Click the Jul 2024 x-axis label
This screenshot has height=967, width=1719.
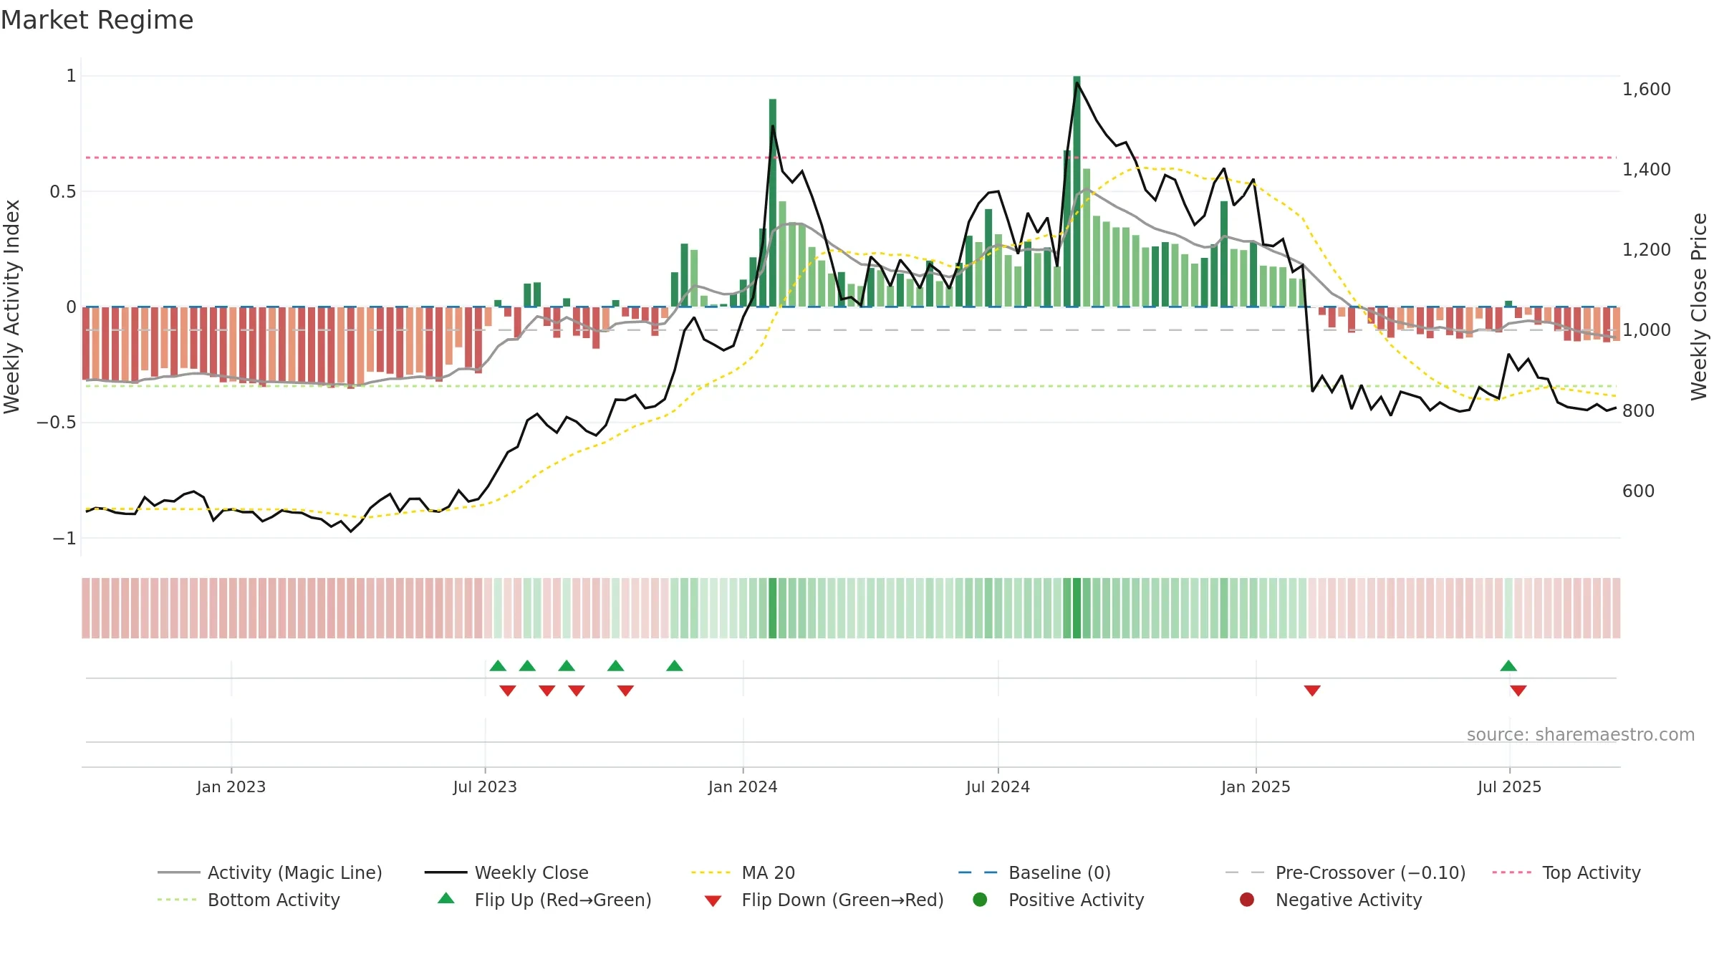pos(998,786)
